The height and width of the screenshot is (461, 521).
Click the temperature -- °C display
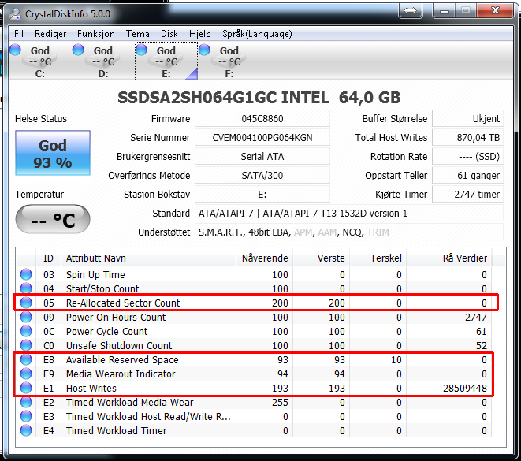(53, 219)
